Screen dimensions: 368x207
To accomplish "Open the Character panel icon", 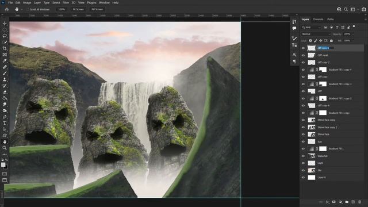I will coord(294,55).
